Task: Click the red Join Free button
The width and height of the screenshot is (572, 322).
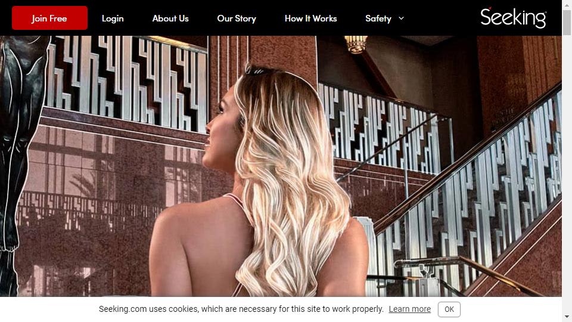Action: tap(49, 18)
